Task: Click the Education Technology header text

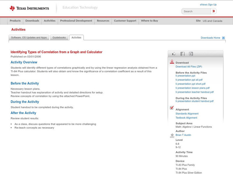Action: pyautogui.click(x=80, y=8)
